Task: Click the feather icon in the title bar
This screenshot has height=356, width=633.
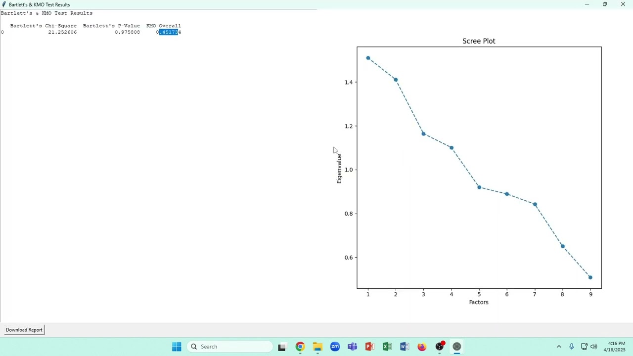Action: 4,4
